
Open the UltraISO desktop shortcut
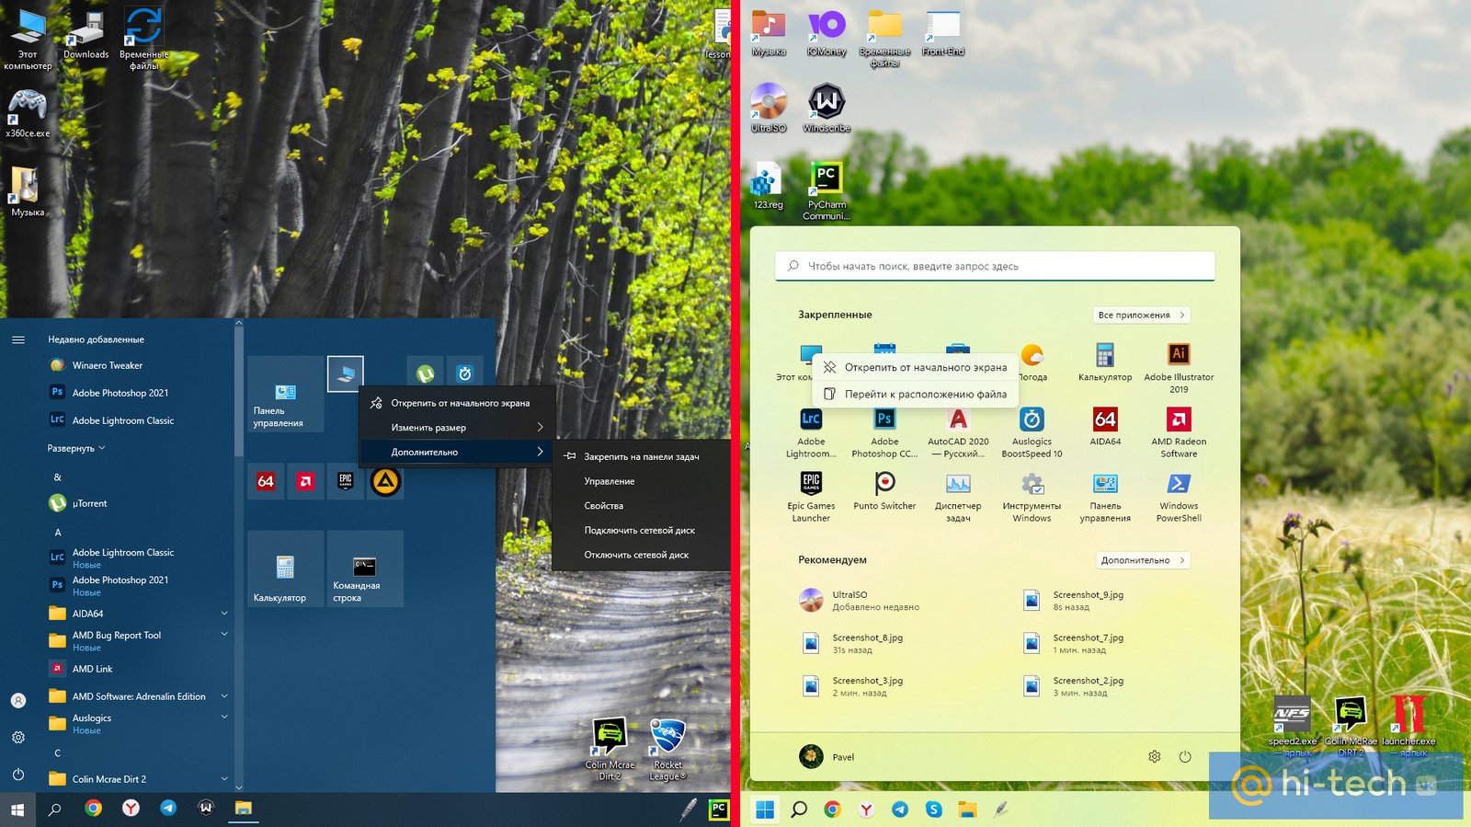(769, 108)
